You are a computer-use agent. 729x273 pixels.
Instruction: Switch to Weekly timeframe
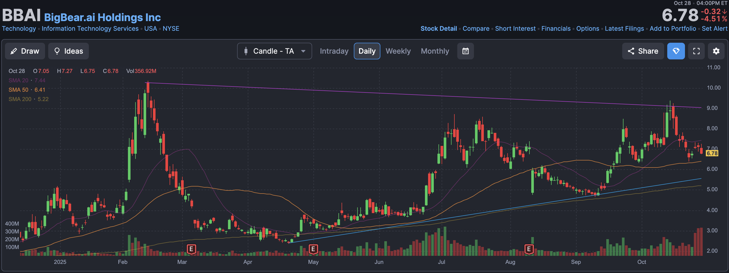click(398, 51)
